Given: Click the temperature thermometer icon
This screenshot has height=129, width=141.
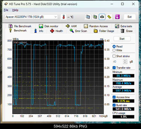Looking at the screenshot, I should (x=63, y=17).
